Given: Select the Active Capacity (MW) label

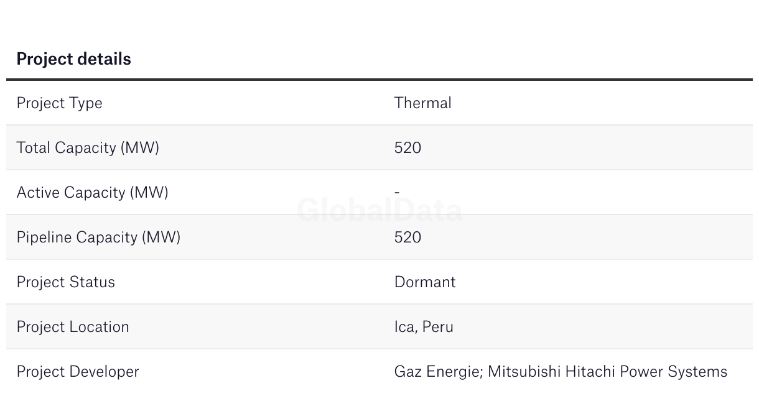Looking at the screenshot, I should click(x=92, y=193).
